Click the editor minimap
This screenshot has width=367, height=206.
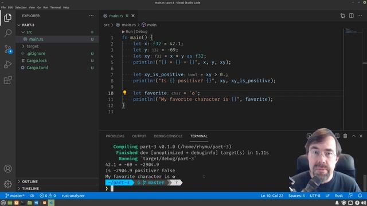353,78
